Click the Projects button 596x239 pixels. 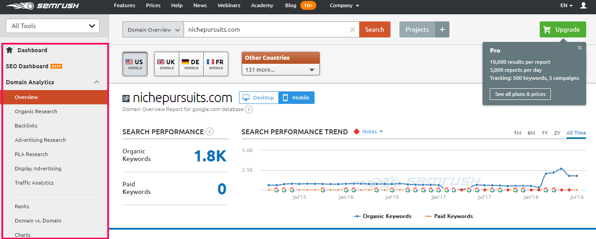point(417,29)
